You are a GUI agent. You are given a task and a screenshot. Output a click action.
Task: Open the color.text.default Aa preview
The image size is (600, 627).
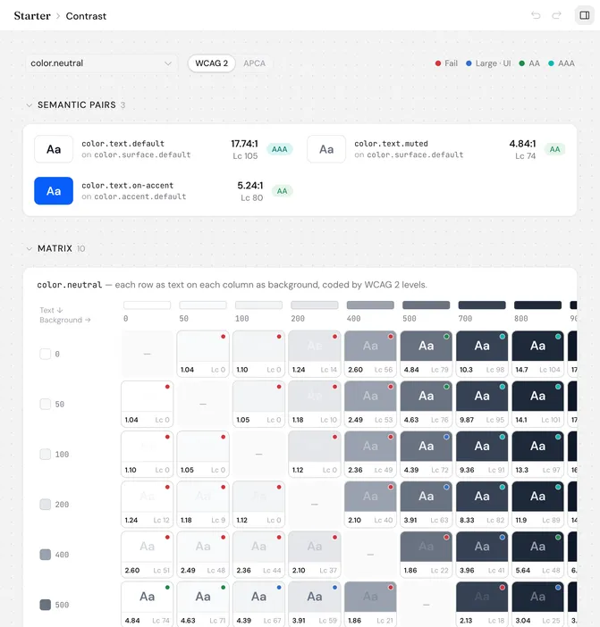(x=54, y=149)
